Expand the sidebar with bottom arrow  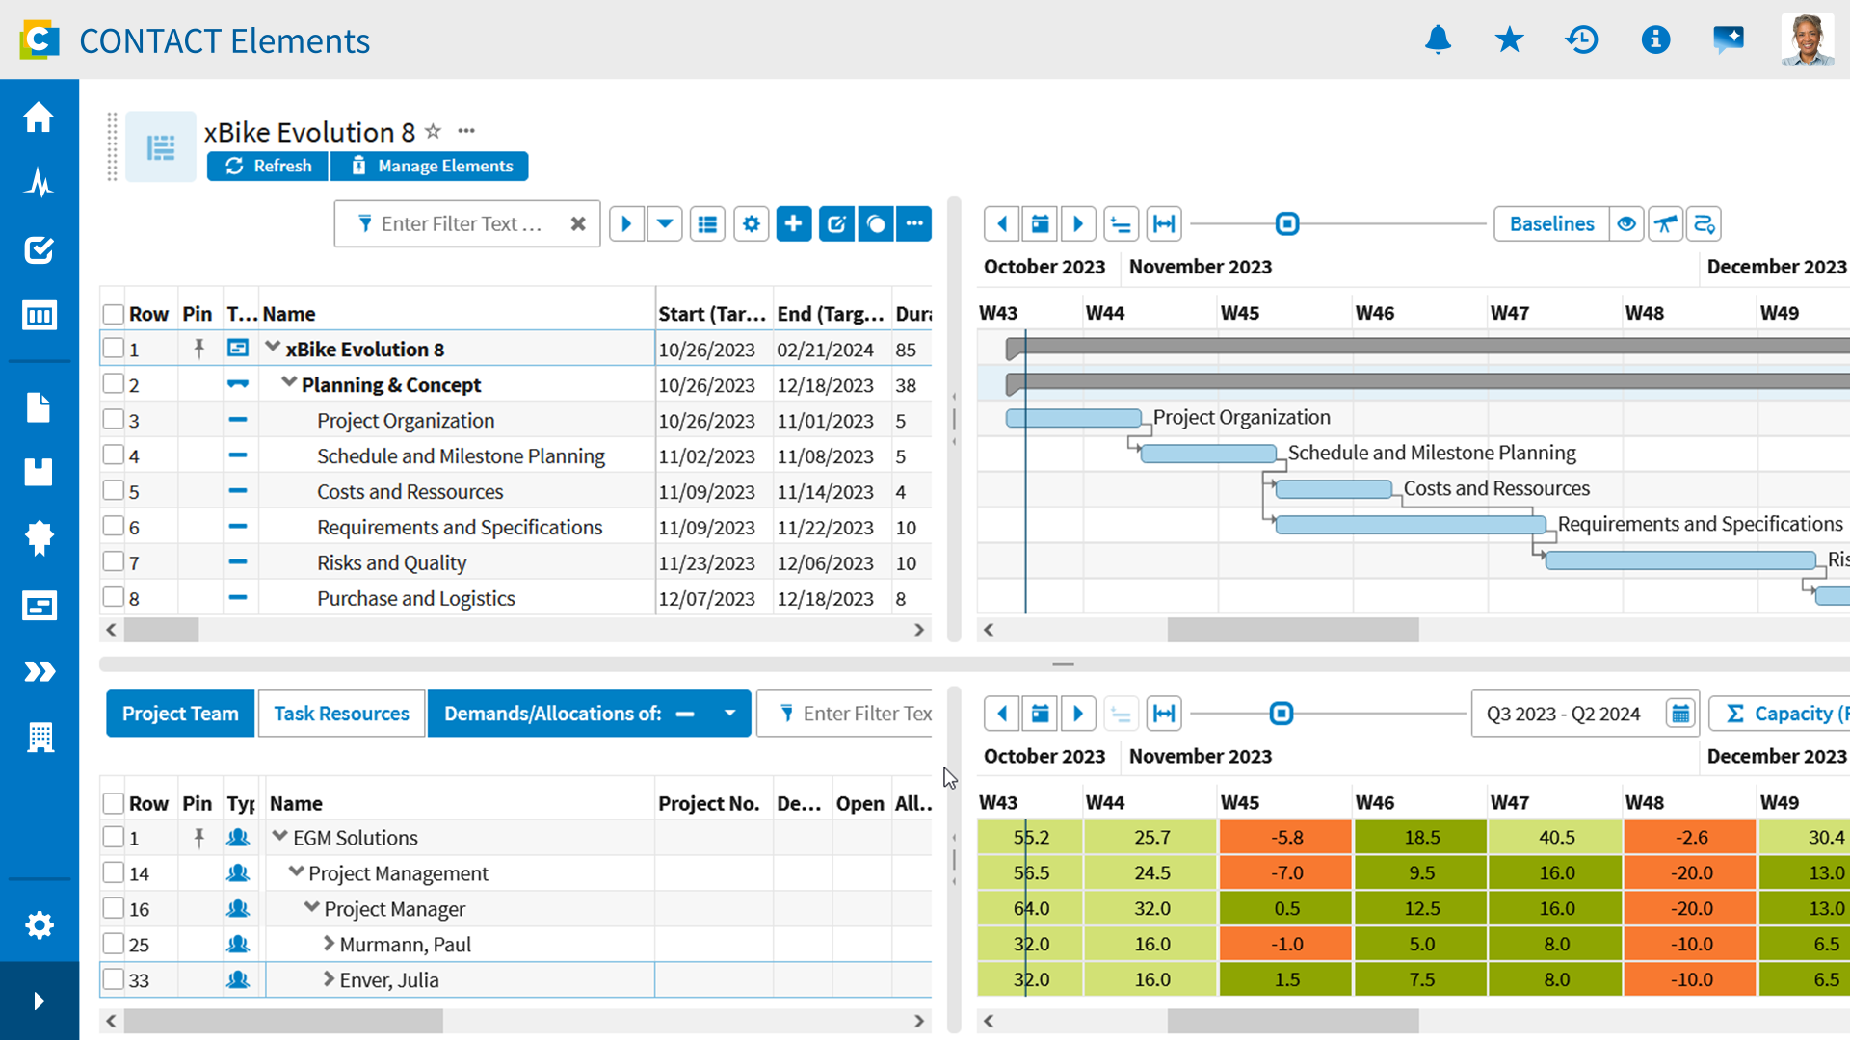coord(39,1001)
